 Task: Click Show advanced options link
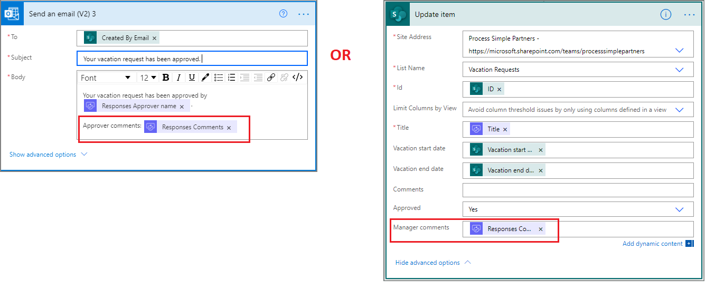43,155
